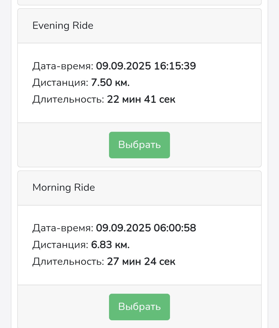The height and width of the screenshot is (328, 279).
Task: Click Выбрать button under Evening Ride
Action: point(139,145)
